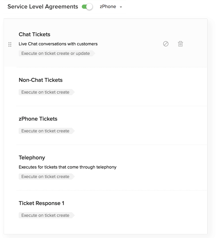Open the Telephony SLA

32,158
